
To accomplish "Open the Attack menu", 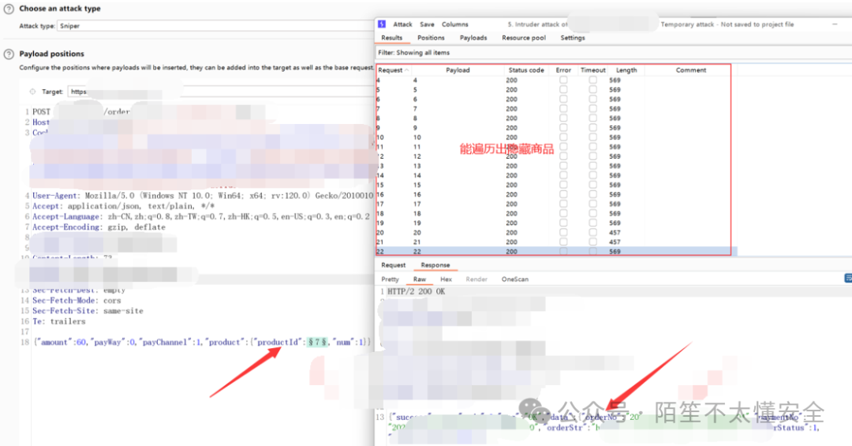I will pos(402,24).
